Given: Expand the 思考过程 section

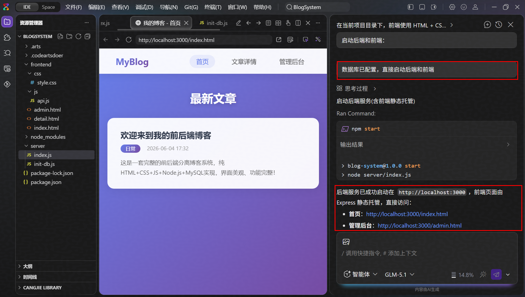Looking at the screenshot, I should [356, 89].
